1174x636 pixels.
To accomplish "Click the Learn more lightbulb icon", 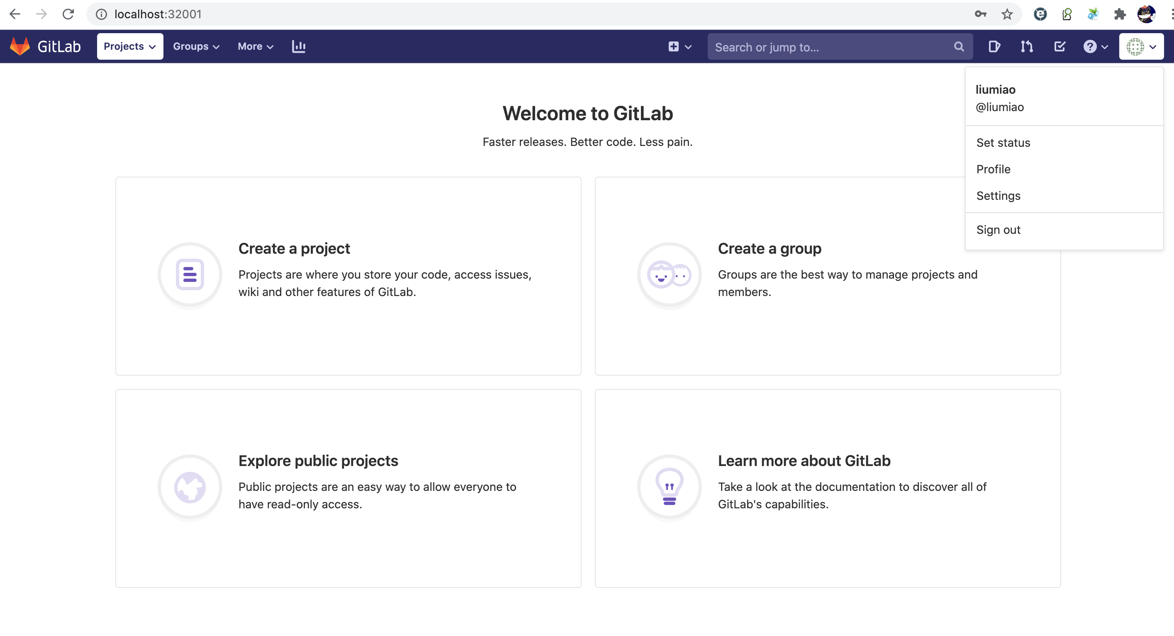I will coord(669,487).
